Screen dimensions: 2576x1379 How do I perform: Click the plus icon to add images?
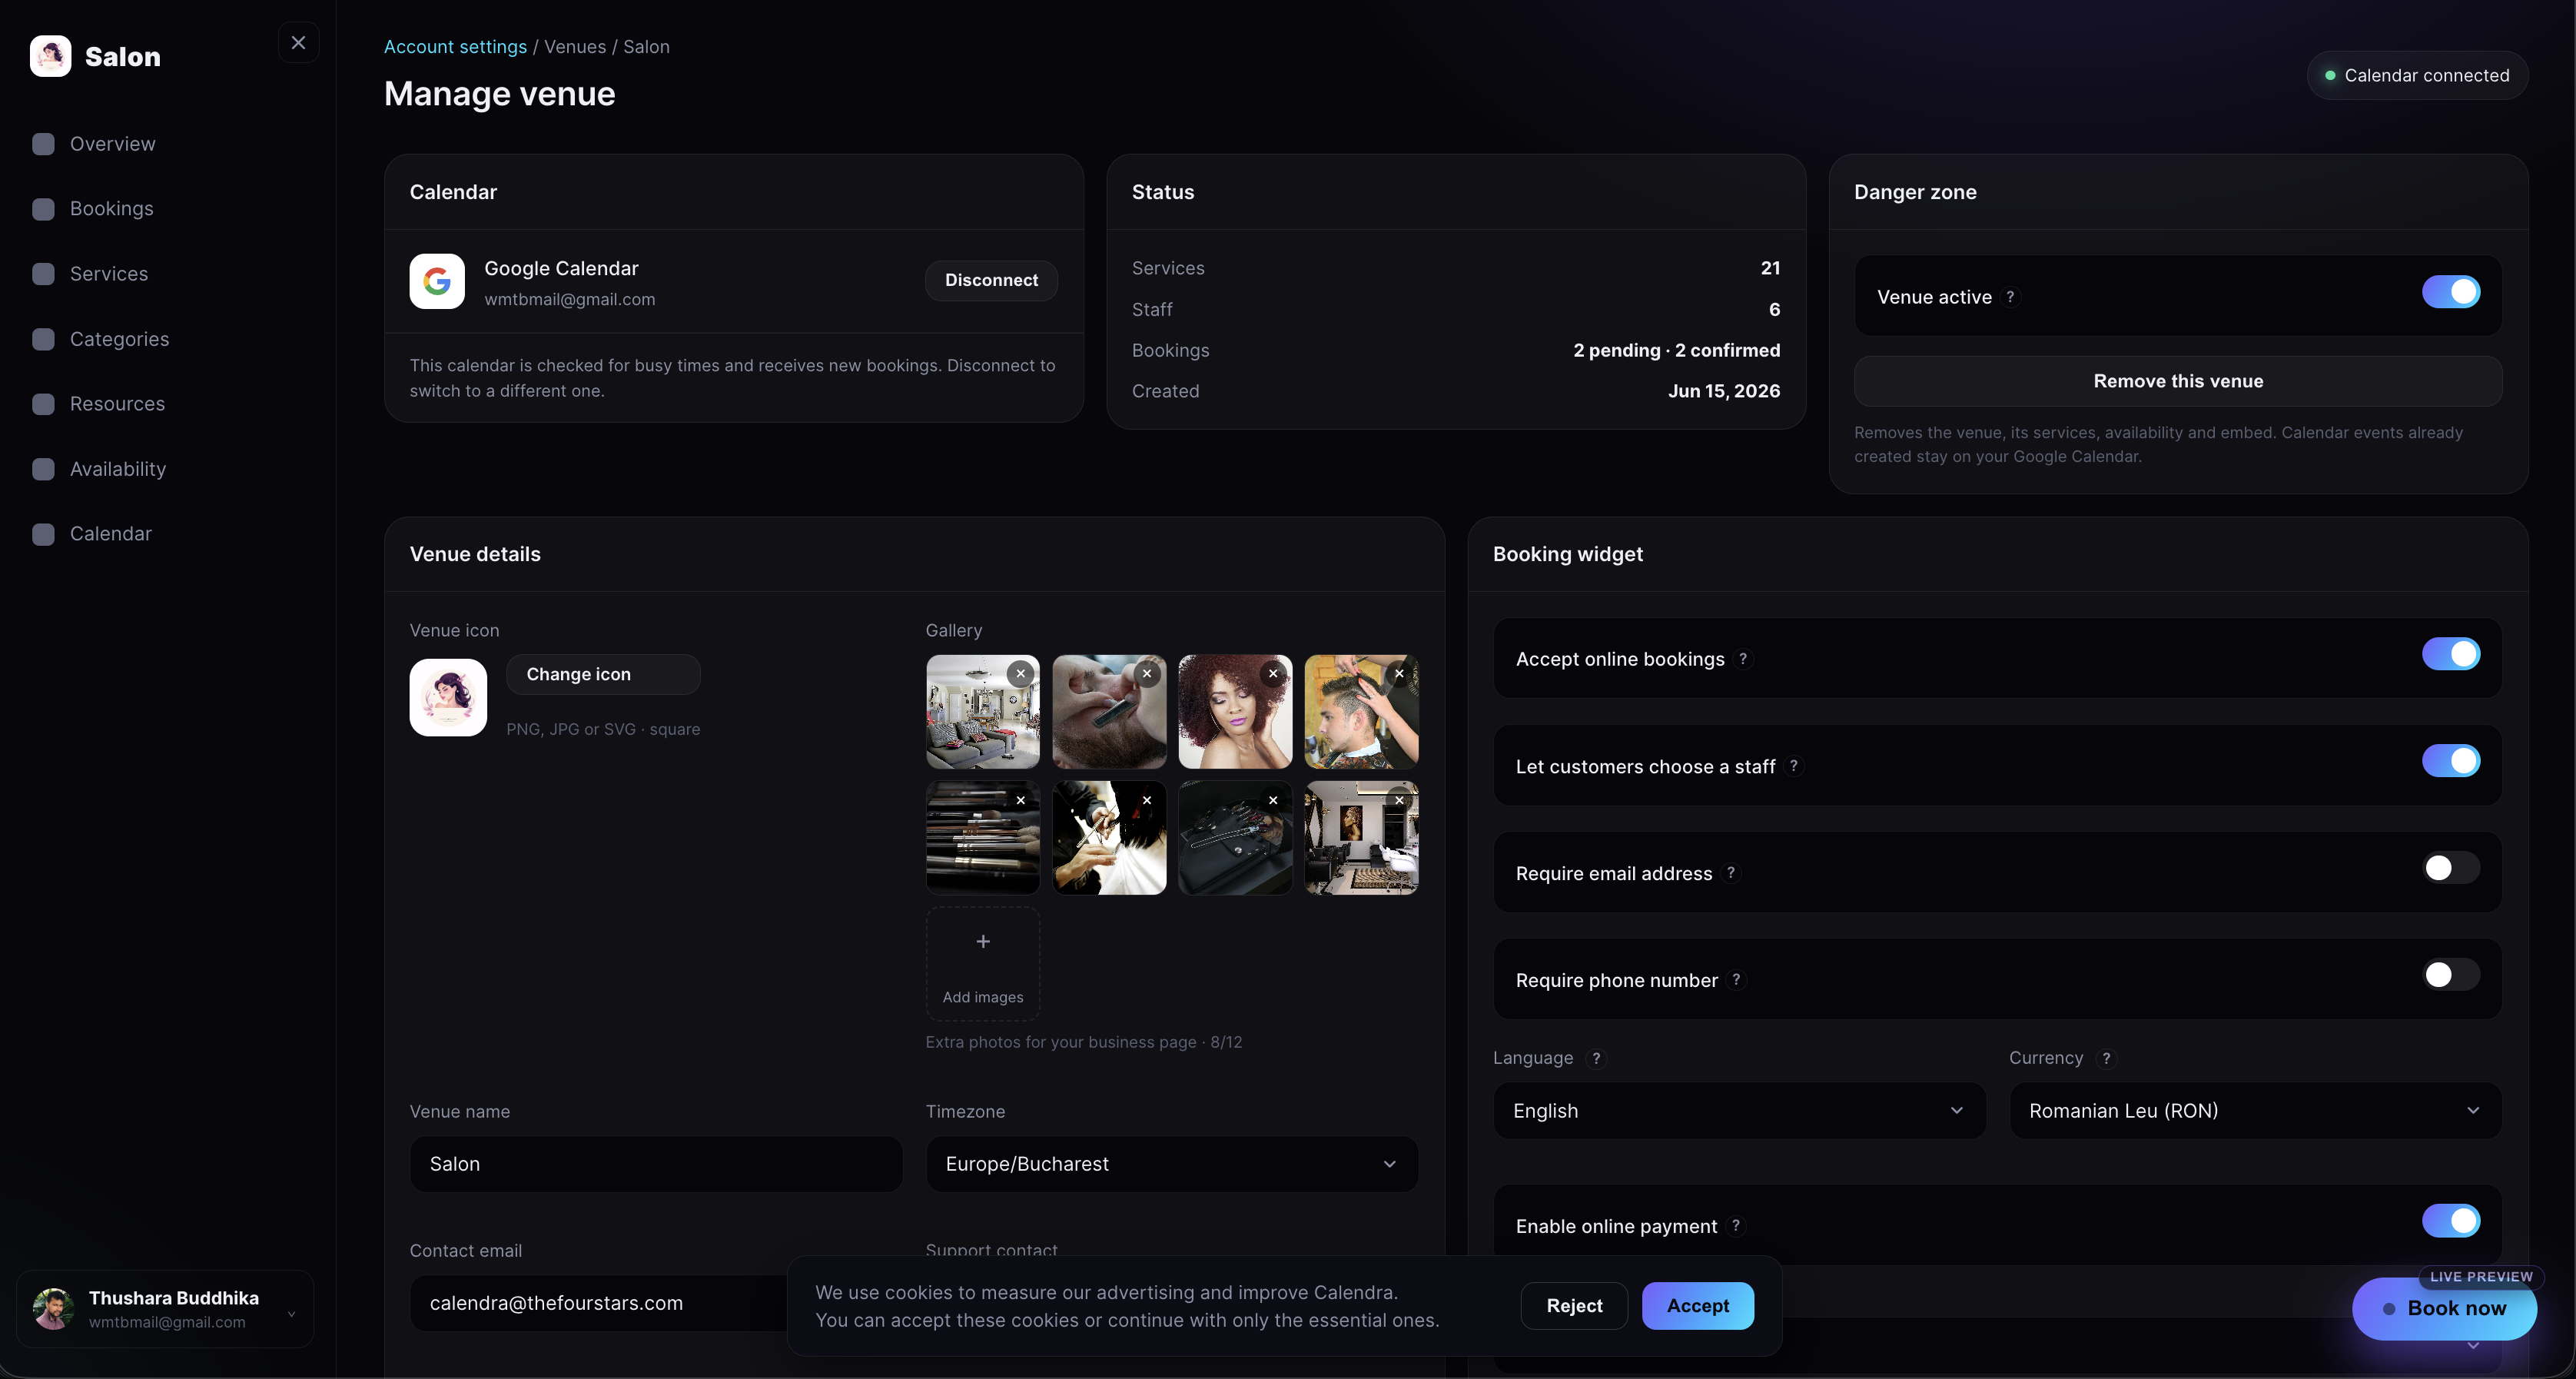click(x=983, y=941)
